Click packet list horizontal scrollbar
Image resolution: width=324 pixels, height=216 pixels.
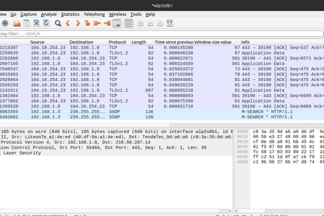point(162,125)
